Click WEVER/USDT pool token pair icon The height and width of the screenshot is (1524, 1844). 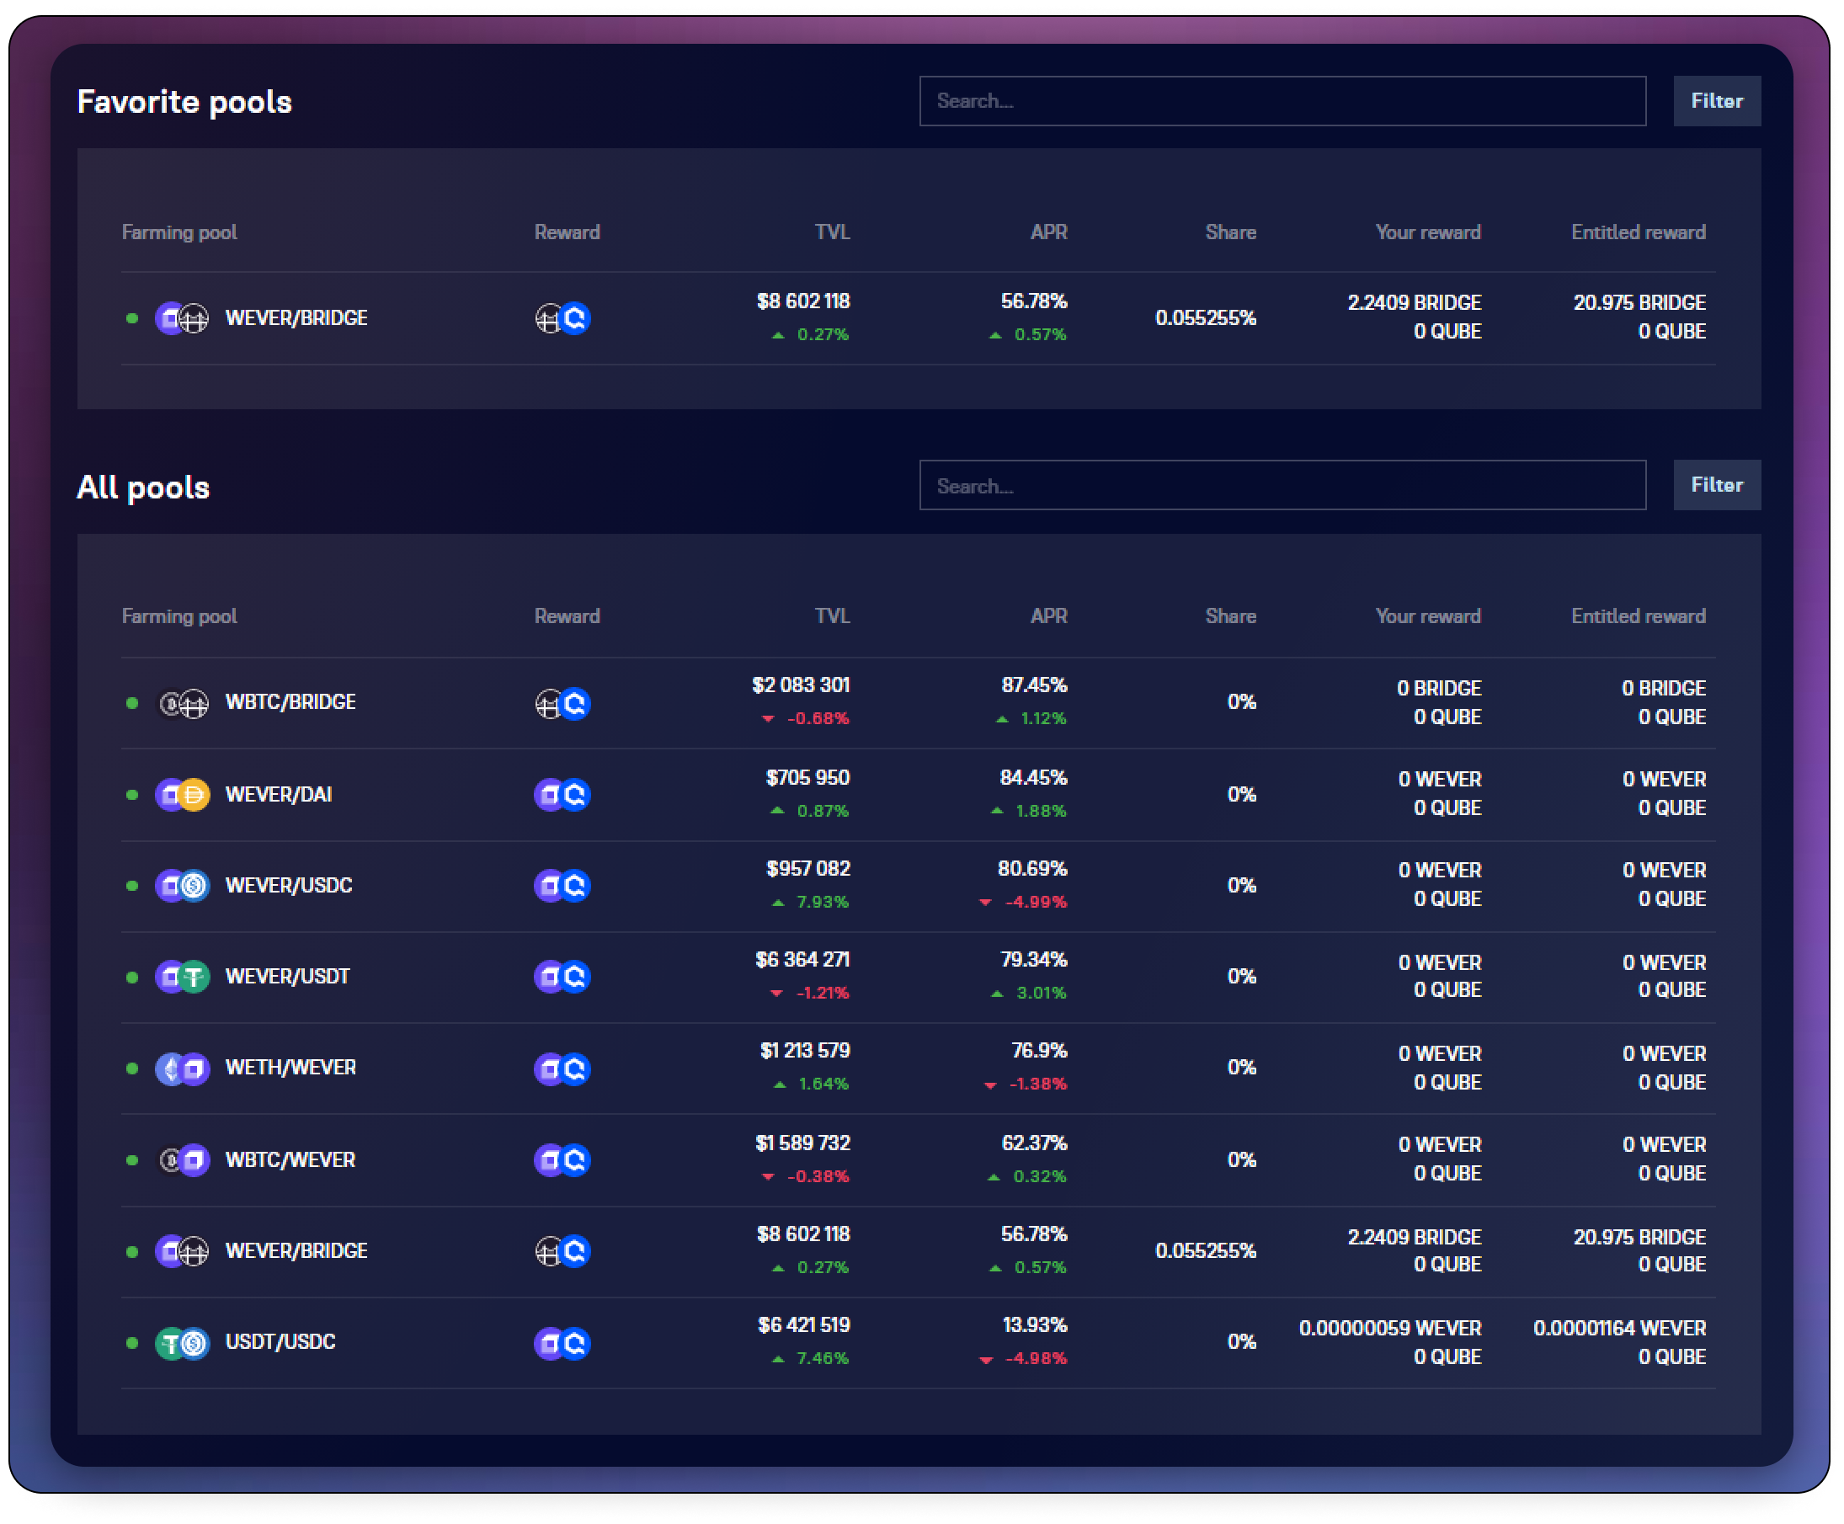tap(183, 977)
